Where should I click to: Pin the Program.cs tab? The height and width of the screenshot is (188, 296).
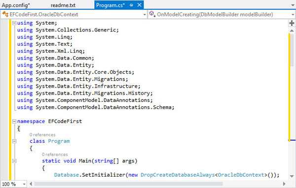(x=131, y=5)
